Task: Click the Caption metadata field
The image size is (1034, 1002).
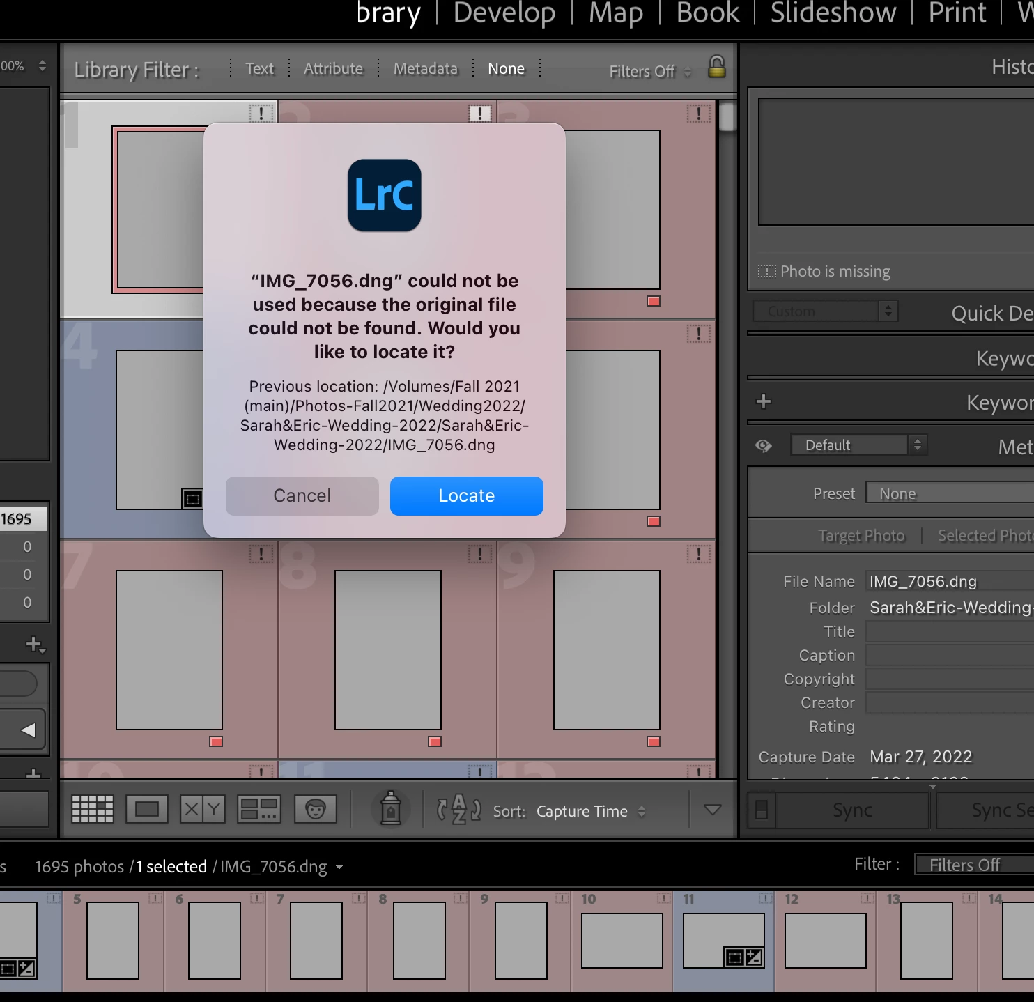Action: [x=950, y=655]
